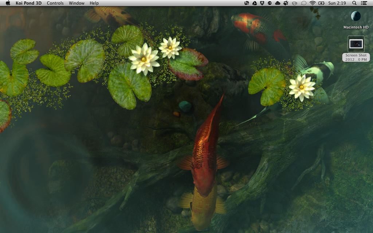The height and width of the screenshot is (233, 373).
Task: Open the Caffeine coffee cup menu icon
Action: (295, 3)
